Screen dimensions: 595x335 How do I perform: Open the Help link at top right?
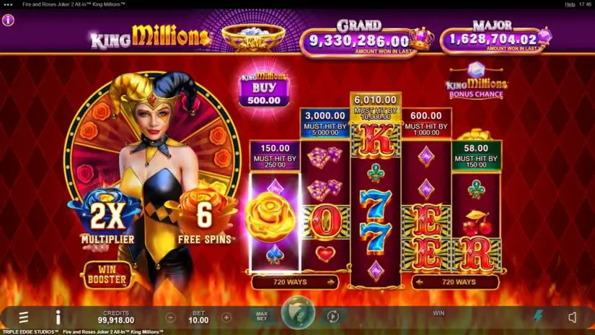(570, 4)
